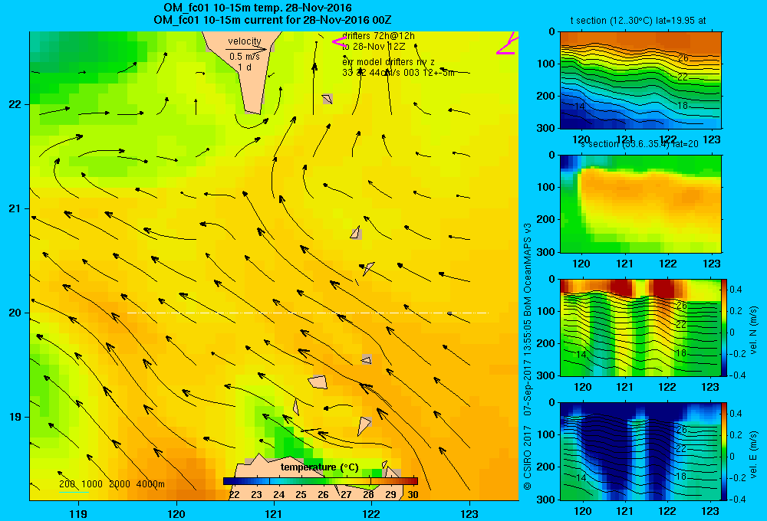Click the '33 32 44cm/s 003 12+-5m' text

(x=398, y=73)
